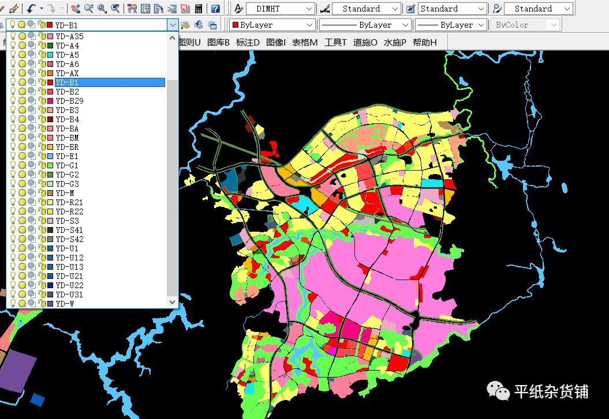Image resolution: width=609 pixels, height=419 pixels.
Task: Toggle viewport freeze icon for YD-R21
Action: 32,202
